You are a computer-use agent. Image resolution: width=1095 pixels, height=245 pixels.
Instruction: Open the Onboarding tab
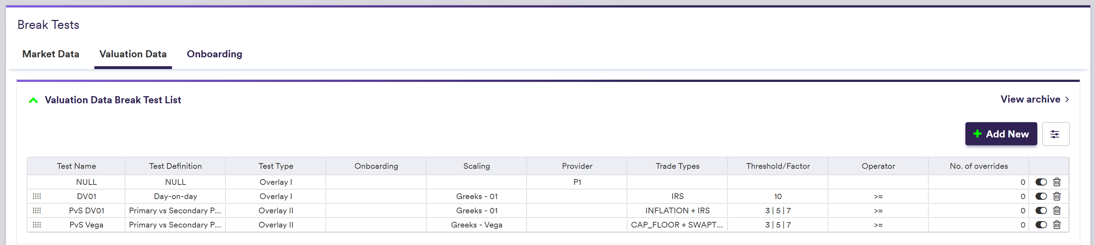tap(214, 54)
